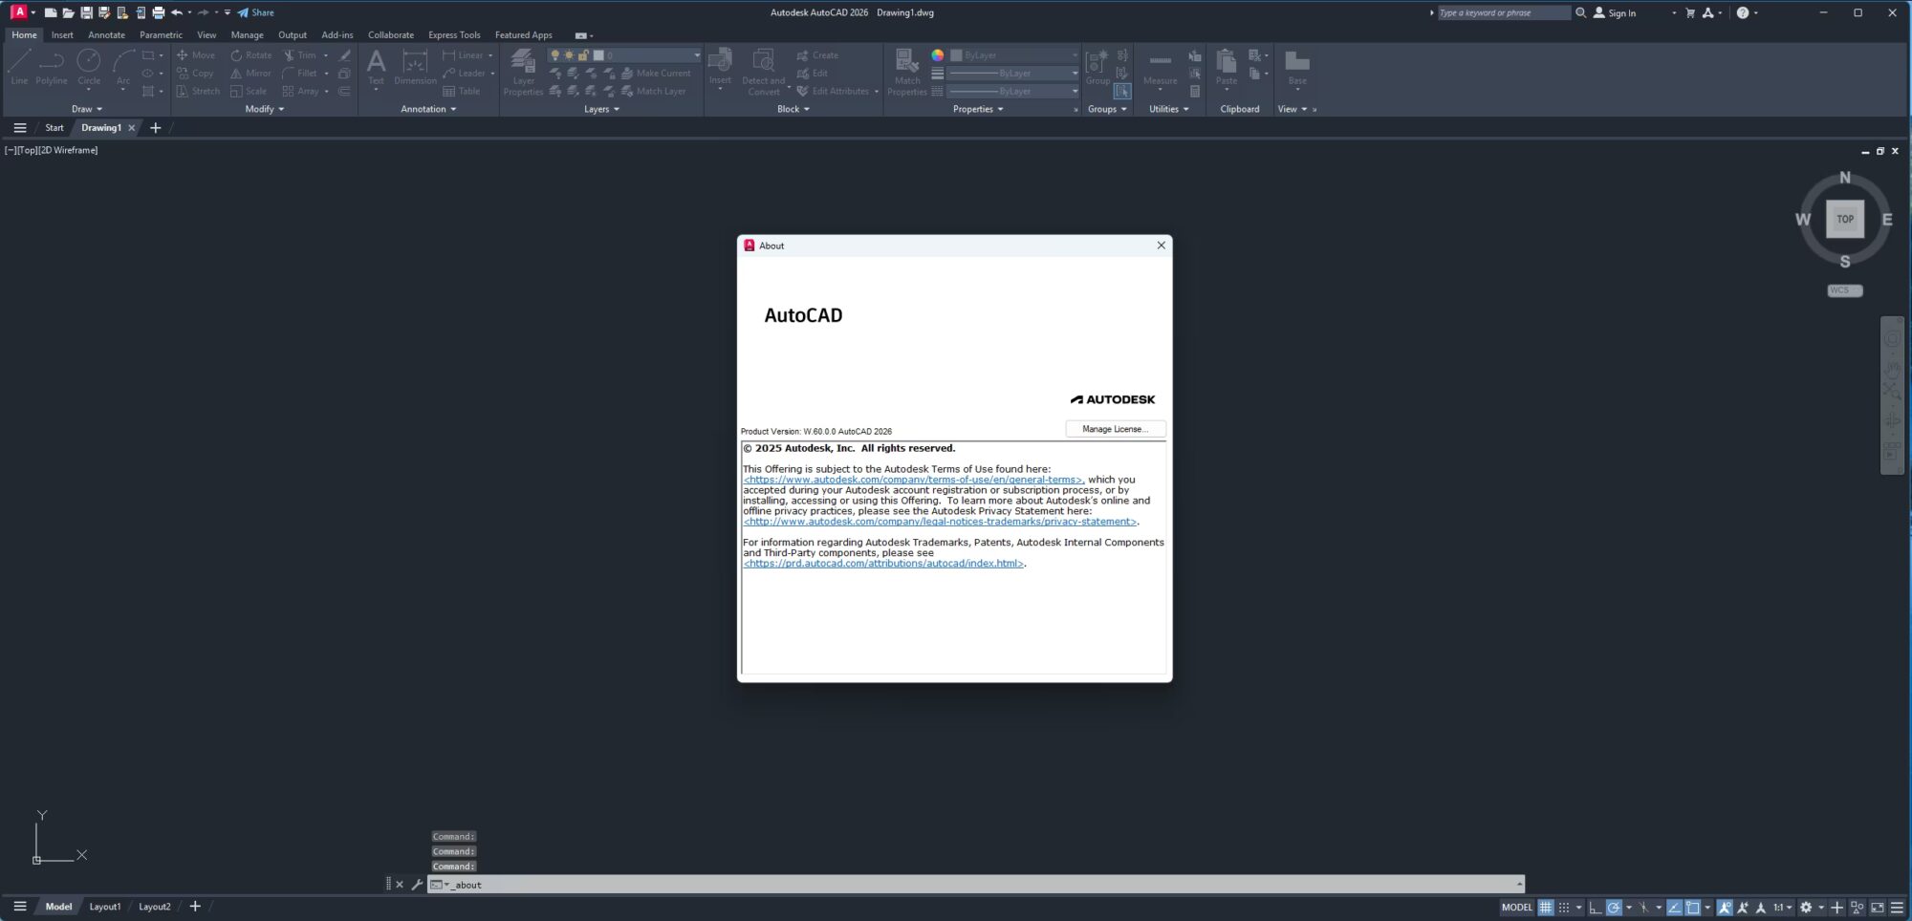Screen dimensions: 1912x921
Task: Switch to the Annotate ribbon tab
Action: [x=106, y=34]
